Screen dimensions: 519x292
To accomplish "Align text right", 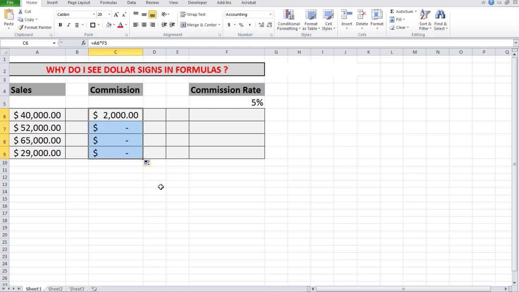I will [x=152, y=25].
